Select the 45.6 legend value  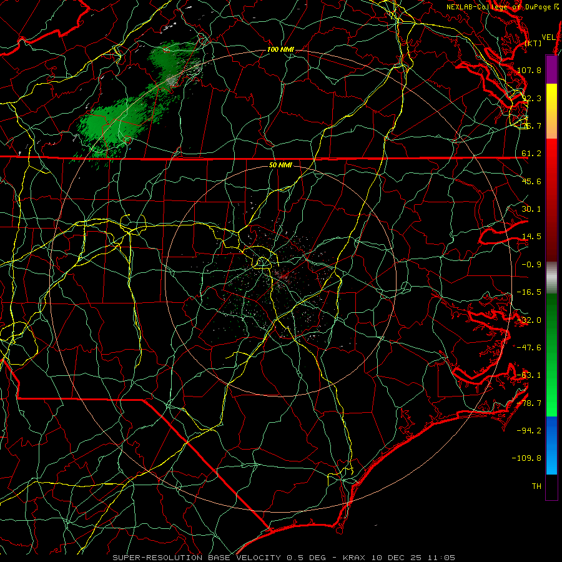531,181
